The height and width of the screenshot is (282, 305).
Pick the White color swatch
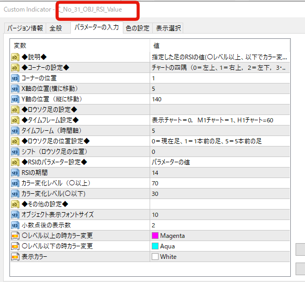tap(155, 257)
